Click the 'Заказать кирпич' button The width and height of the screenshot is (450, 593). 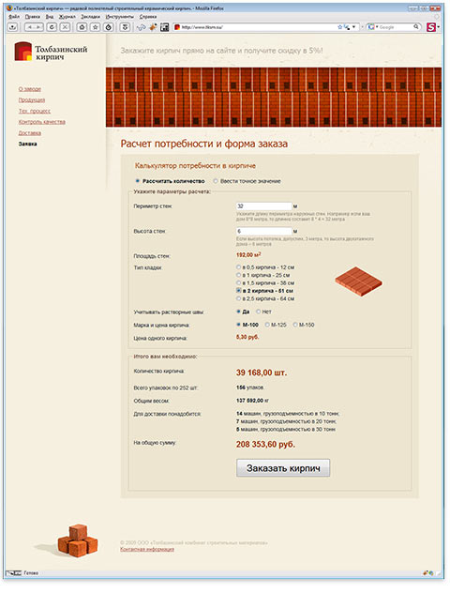pyautogui.click(x=283, y=468)
